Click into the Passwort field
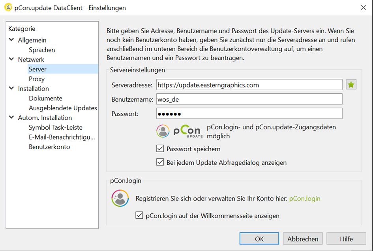Screen dimensions: 373x251 click(249, 113)
